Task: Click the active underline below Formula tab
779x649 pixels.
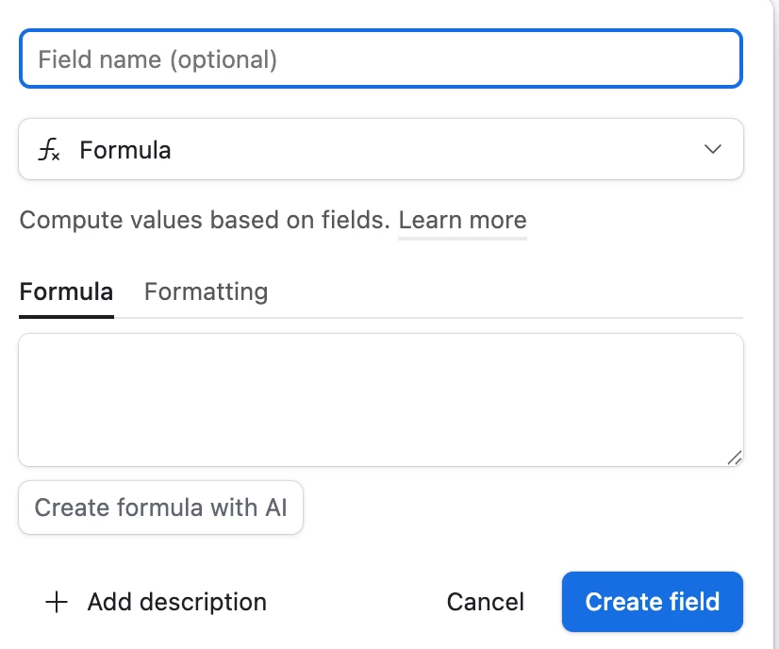Action: (x=66, y=317)
